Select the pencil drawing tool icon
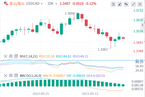The width and height of the screenshot is (145, 97). pyautogui.click(x=120, y=4)
